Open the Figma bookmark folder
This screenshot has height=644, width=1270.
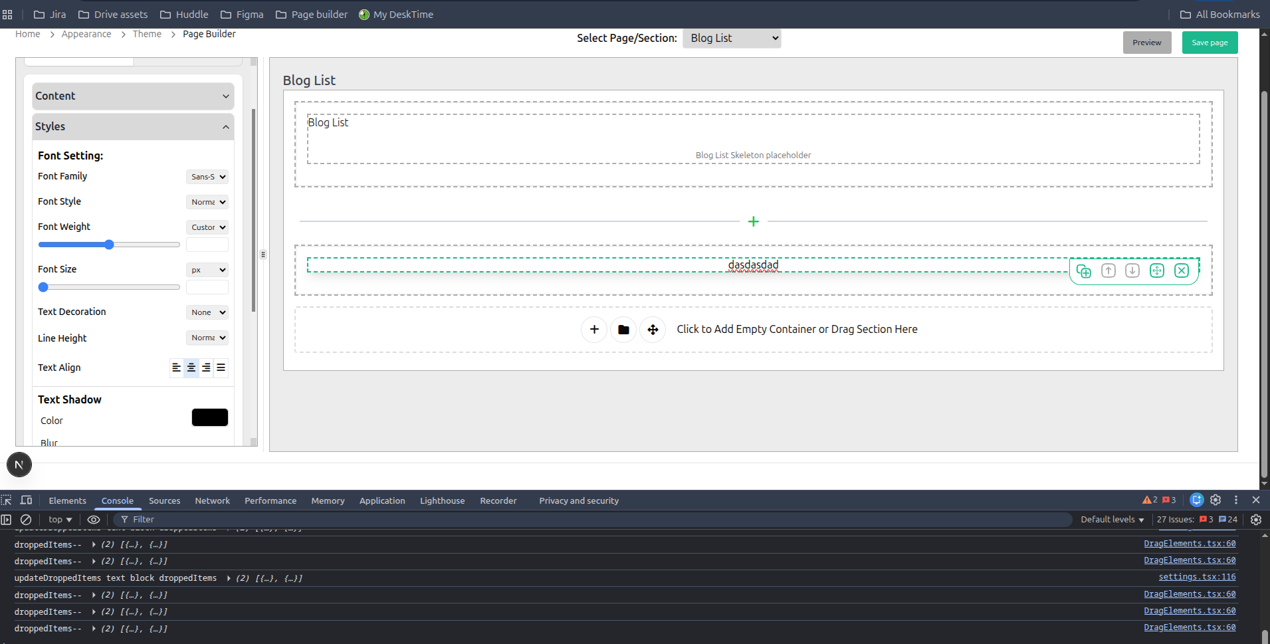242,15
